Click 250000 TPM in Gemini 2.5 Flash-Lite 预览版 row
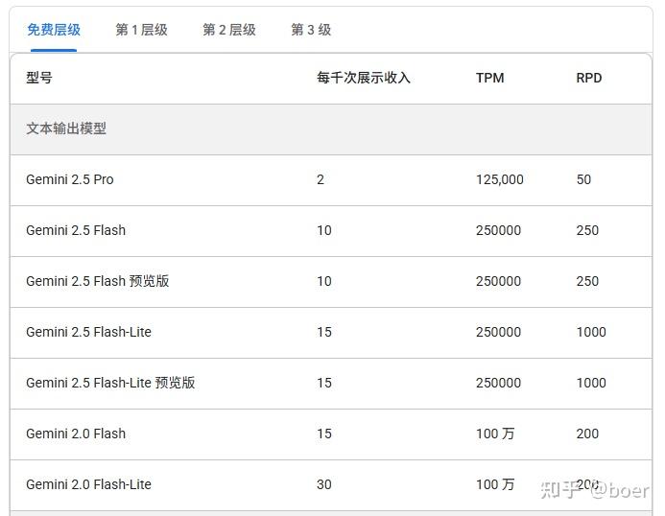665x516 pixels. [498, 383]
